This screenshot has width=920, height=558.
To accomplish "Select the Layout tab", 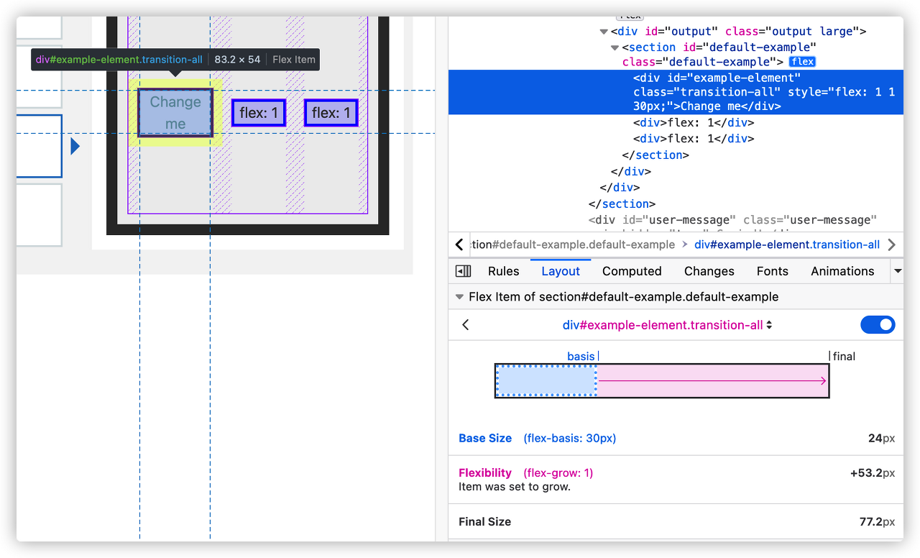I will click(x=561, y=271).
